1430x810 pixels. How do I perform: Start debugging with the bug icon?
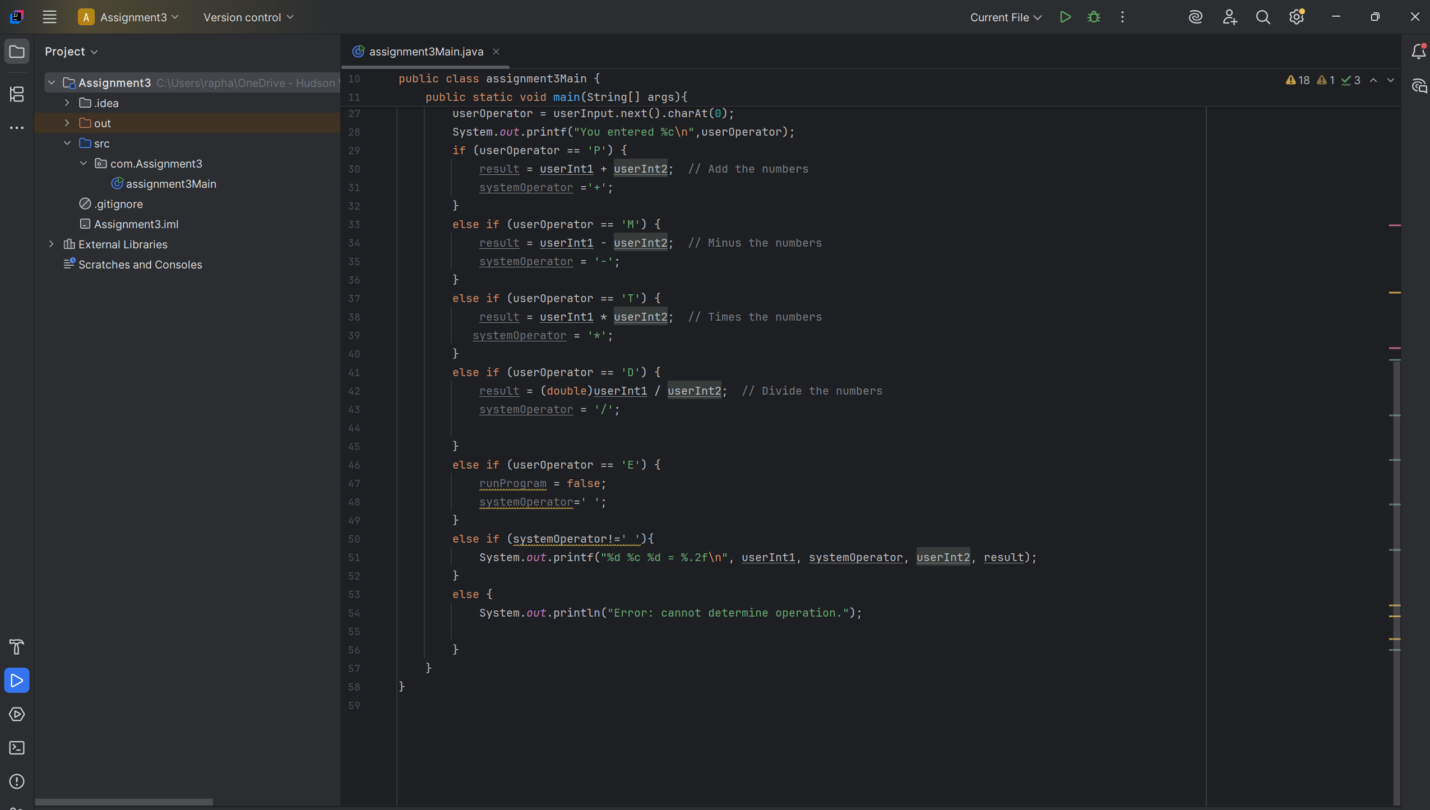[1094, 17]
